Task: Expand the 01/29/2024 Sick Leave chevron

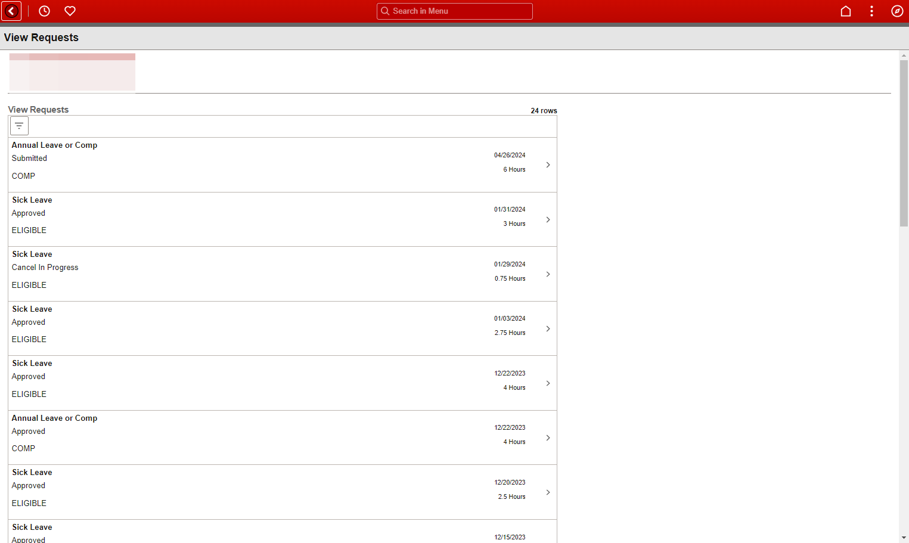Action: click(x=548, y=274)
